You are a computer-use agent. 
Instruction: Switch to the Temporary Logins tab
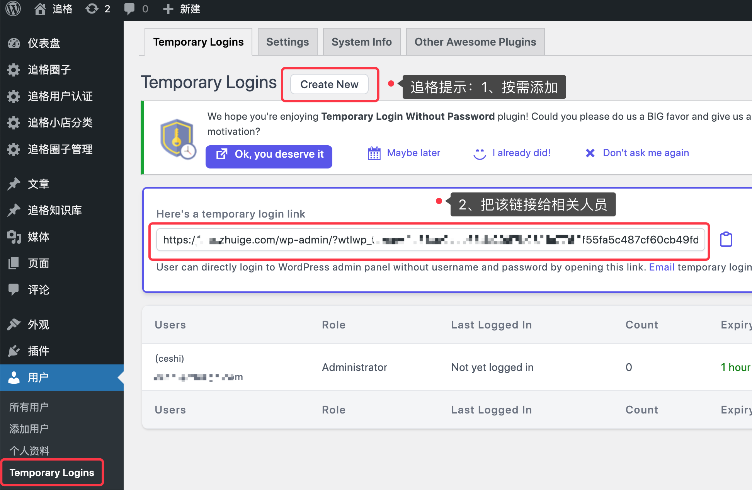[198, 42]
